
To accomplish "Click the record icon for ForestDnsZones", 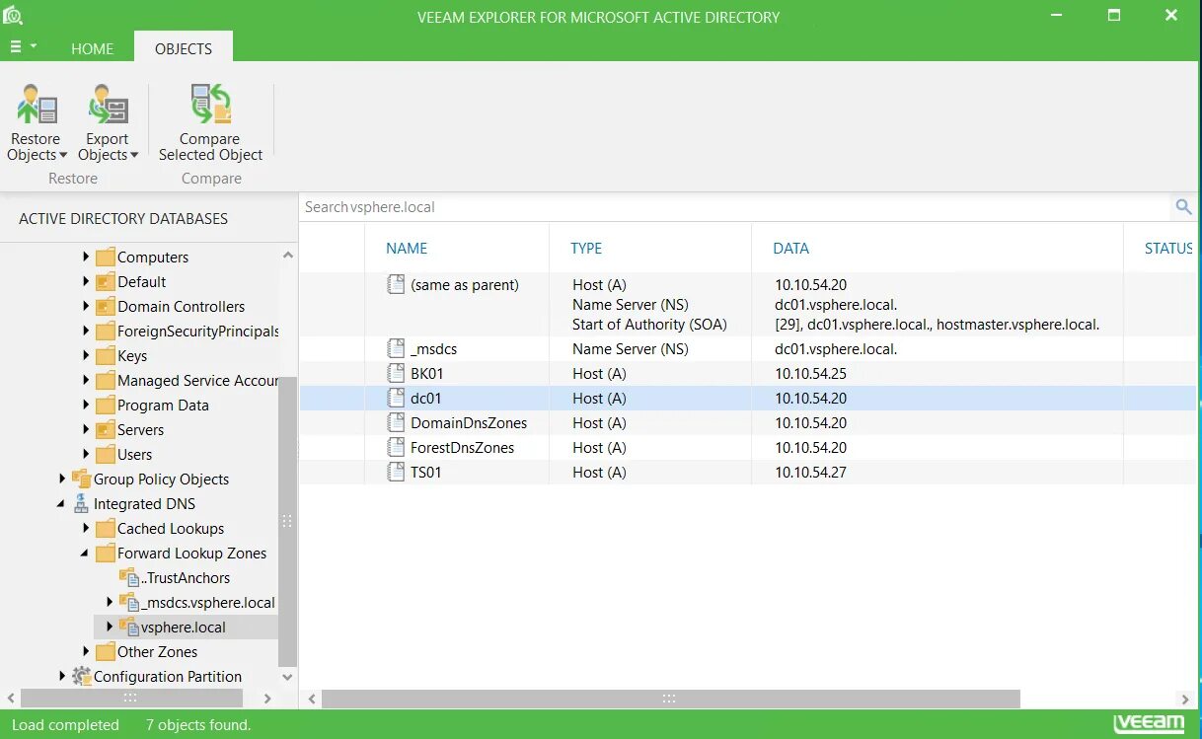I will (x=396, y=447).
